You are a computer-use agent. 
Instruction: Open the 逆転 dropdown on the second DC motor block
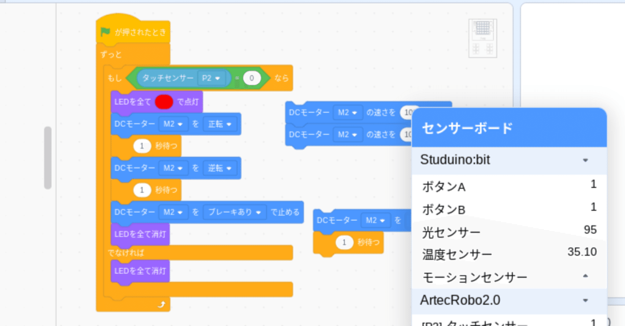click(x=220, y=168)
